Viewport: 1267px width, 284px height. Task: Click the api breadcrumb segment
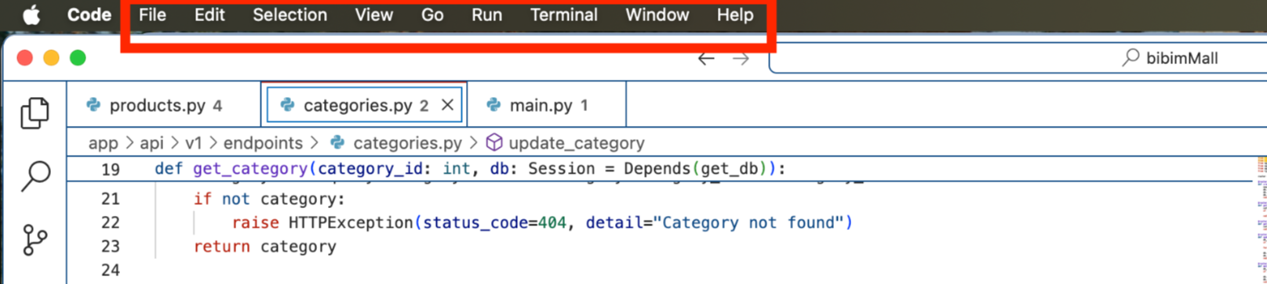click(x=151, y=143)
